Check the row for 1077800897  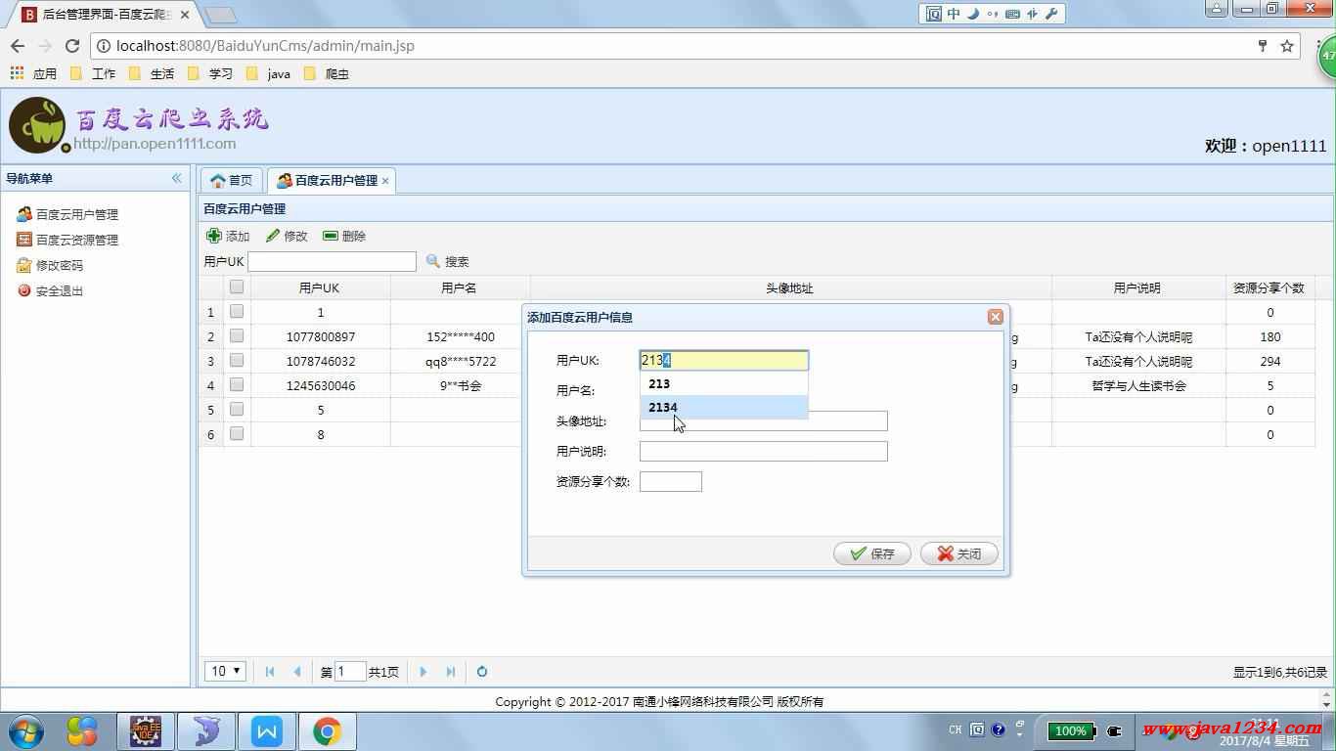click(x=237, y=336)
